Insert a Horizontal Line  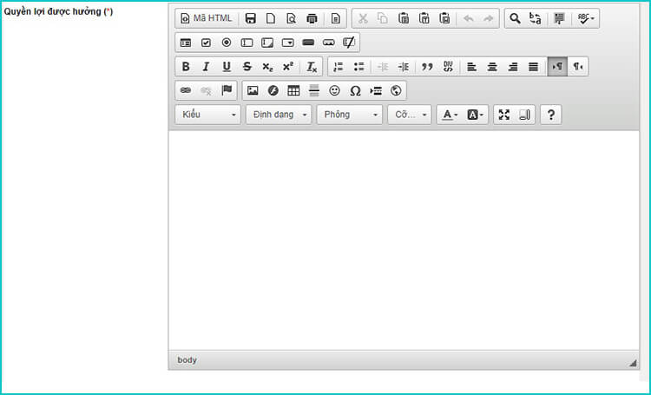pos(314,90)
